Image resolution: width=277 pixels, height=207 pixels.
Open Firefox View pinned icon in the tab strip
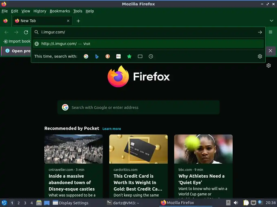pos(5,21)
